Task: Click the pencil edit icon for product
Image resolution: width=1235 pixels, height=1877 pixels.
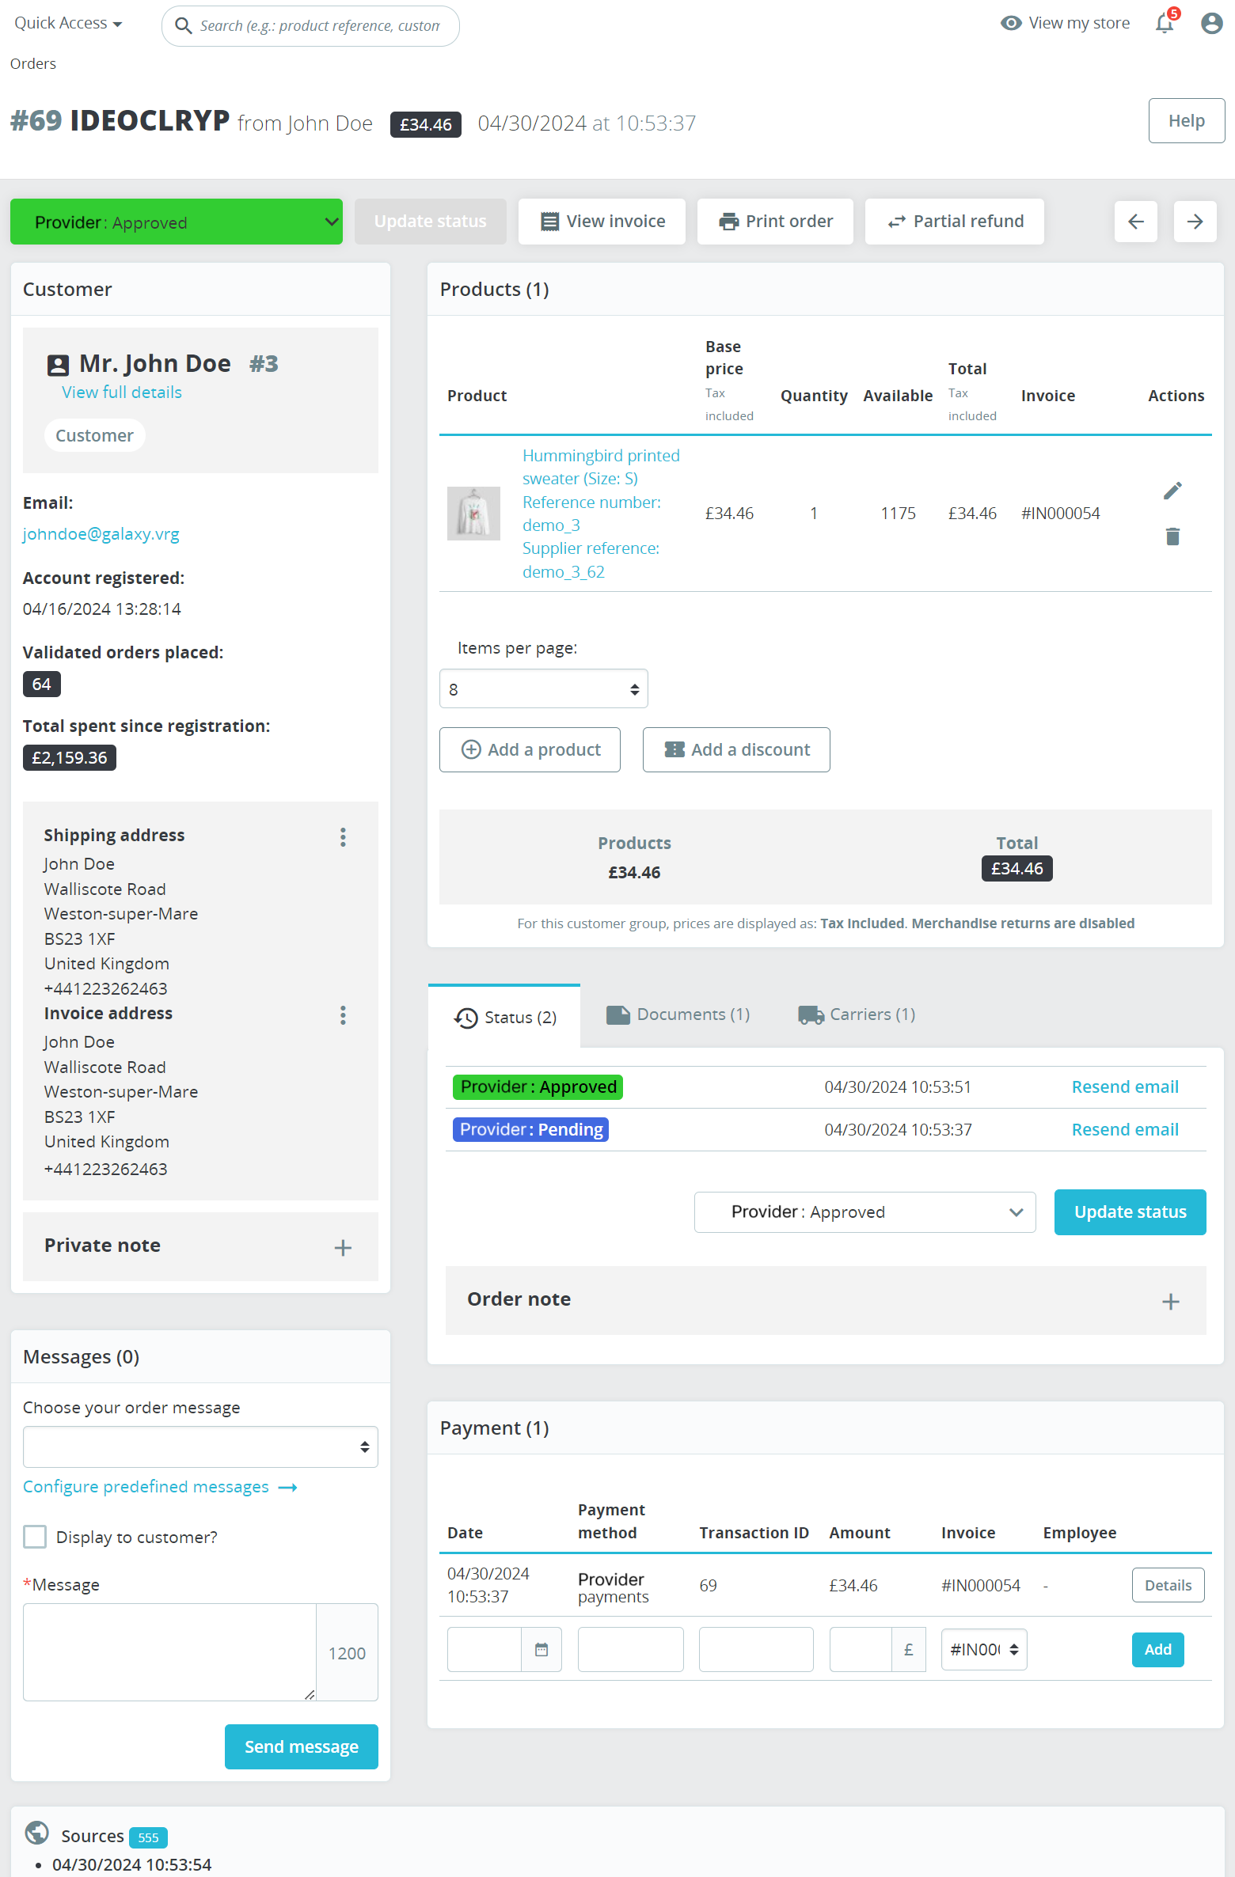Action: click(1172, 491)
